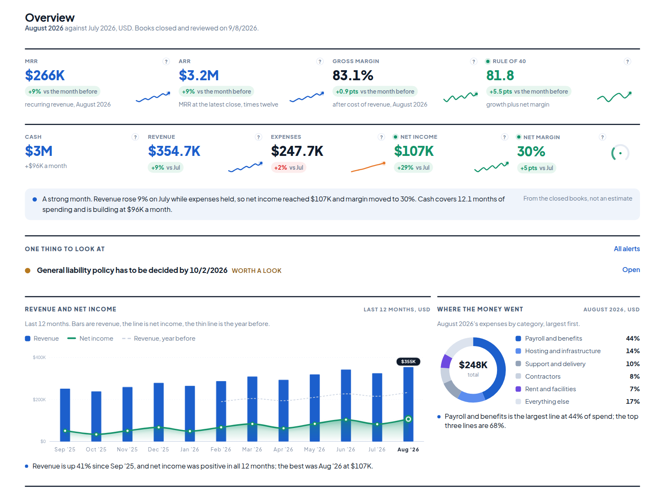Viewport: 665px width, 489px height.
Task: Toggle the Revenue legend item
Action: coord(42,339)
